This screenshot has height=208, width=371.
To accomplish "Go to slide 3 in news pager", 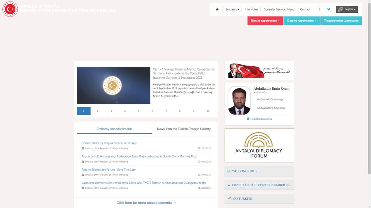I will pyautogui.click(x=111, y=111).
